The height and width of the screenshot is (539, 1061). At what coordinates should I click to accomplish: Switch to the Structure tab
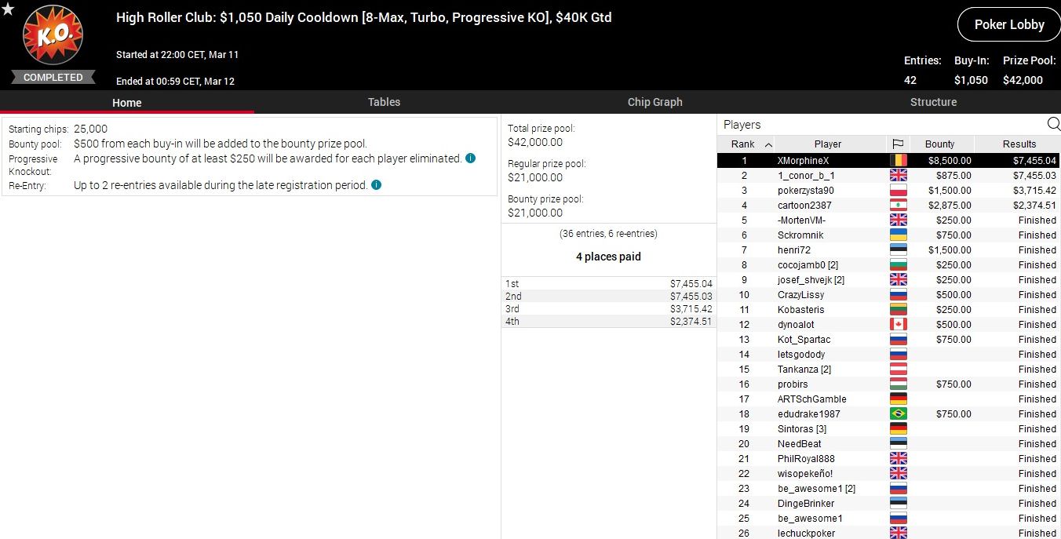(x=933, y=102)
